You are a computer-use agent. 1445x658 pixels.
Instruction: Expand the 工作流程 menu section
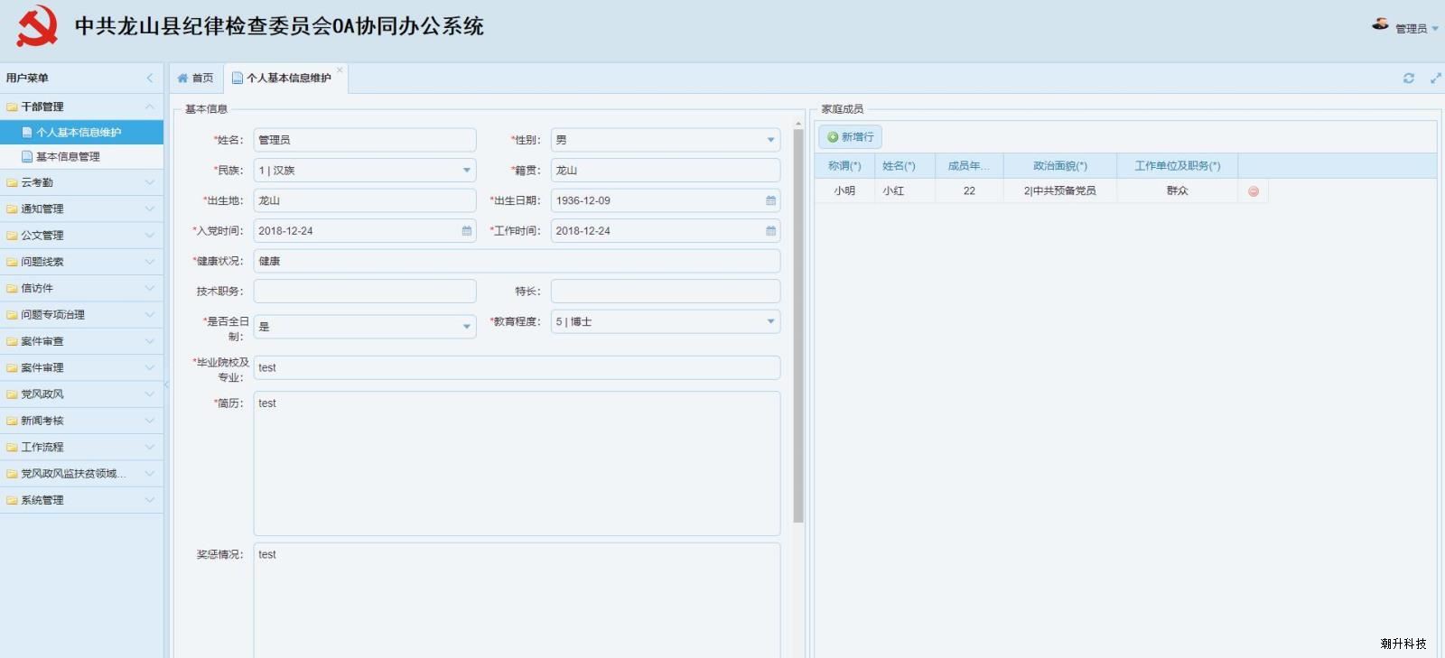coord(150,447)
